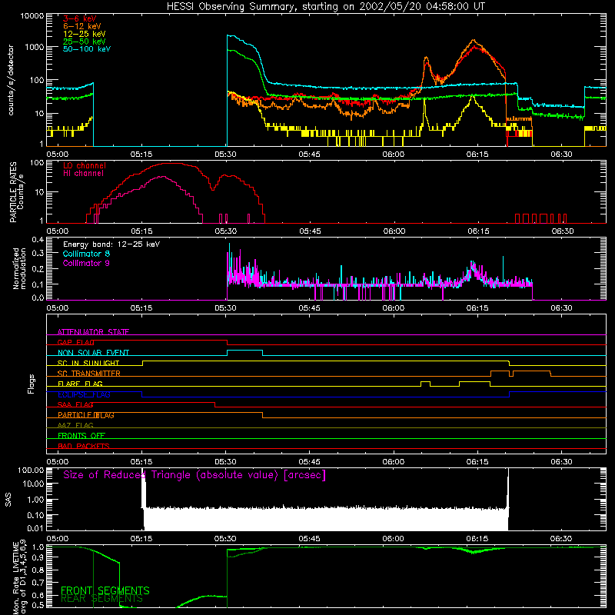Viewport: 615px width, 615px height.
Task: Select the SC IN SUNLIGHT flag label
Action: 88,363
